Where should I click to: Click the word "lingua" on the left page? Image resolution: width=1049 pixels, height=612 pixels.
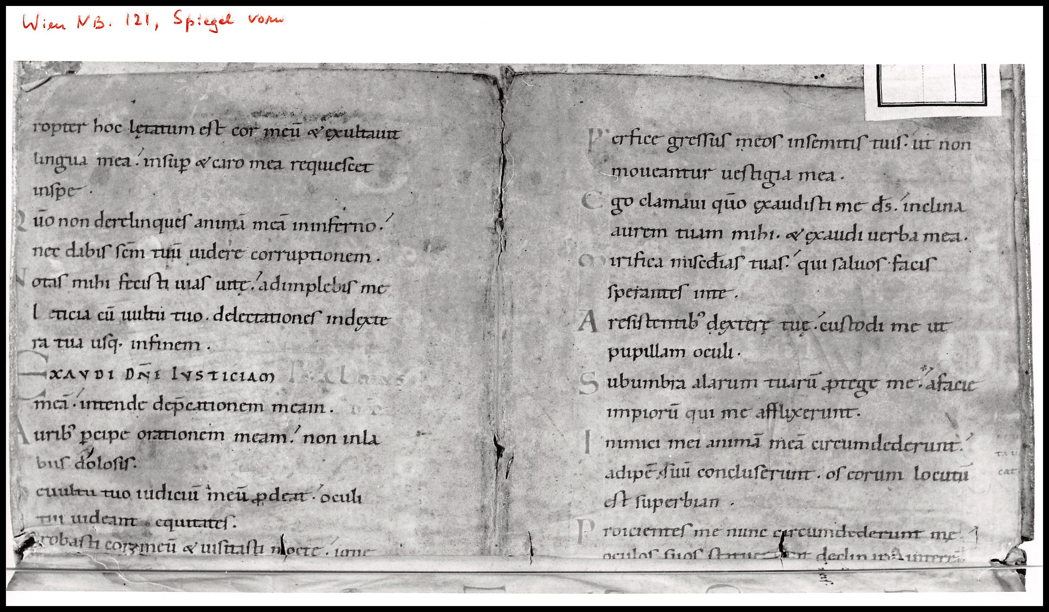click(61, 160)
